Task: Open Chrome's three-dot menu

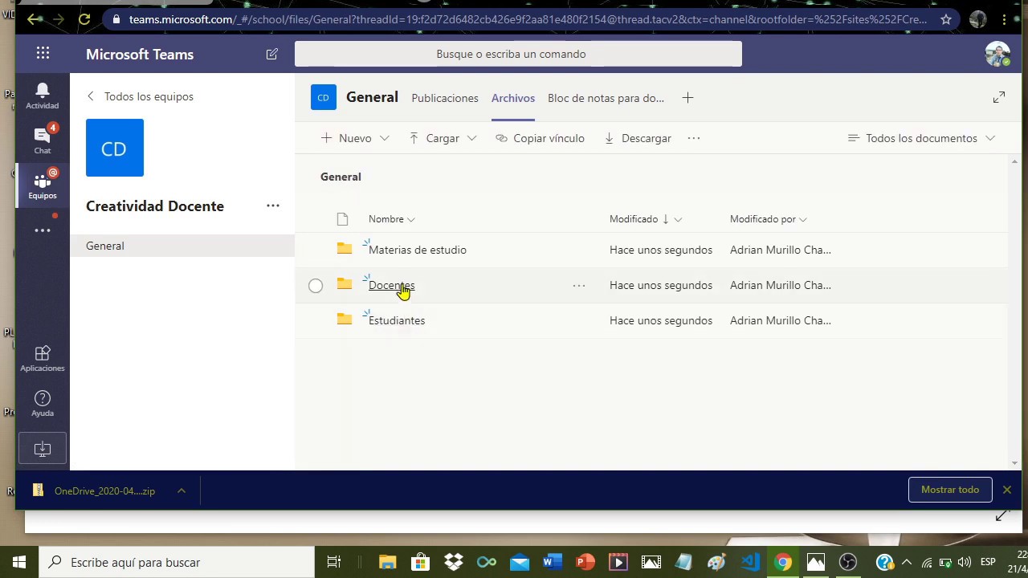Action: (1005, 18)
